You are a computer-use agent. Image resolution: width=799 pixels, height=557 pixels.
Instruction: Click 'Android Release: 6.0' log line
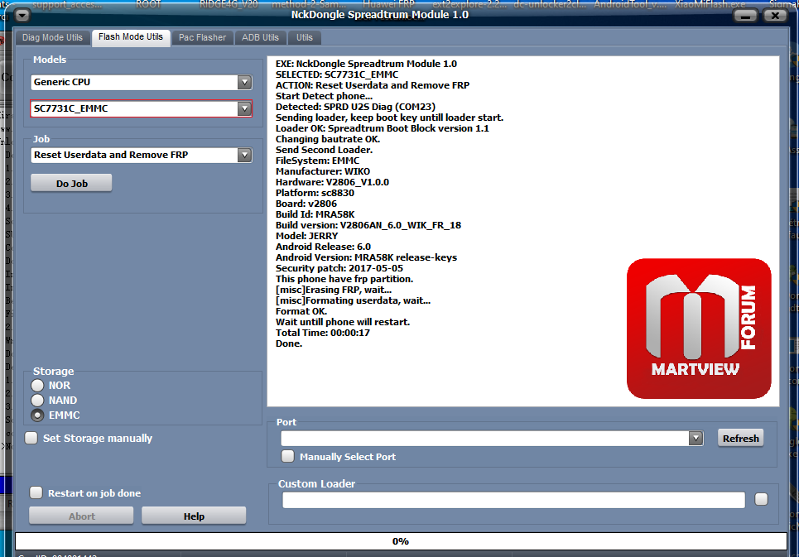point(323,247)
